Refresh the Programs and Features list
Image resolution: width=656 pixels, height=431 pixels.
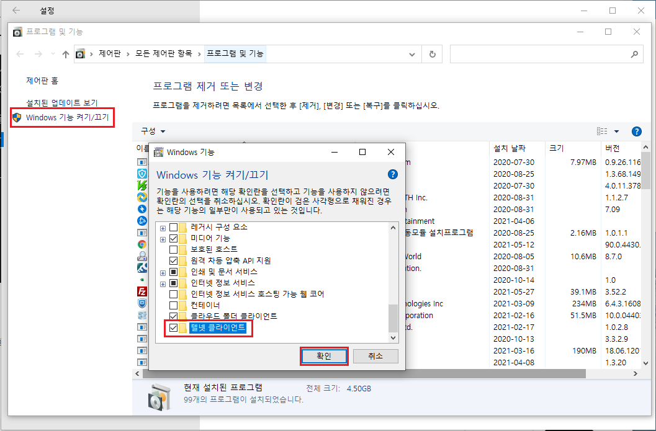tap(432, 54)
